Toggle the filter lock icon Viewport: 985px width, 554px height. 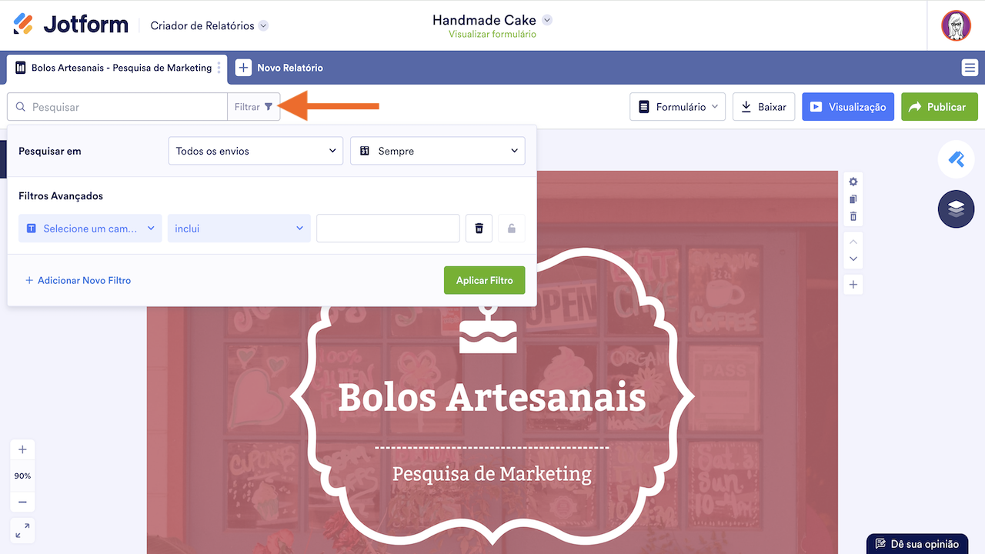click(x=511, y=229)
